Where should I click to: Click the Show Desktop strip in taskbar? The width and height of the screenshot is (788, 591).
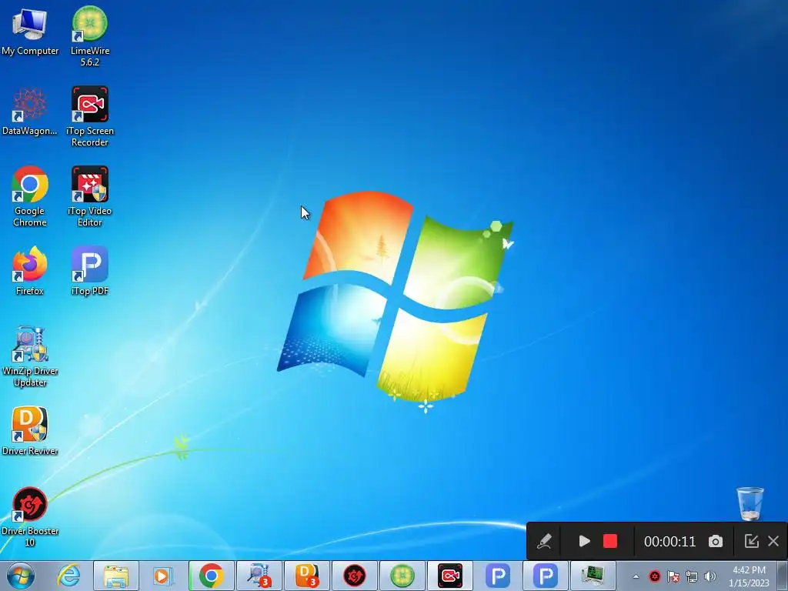pyautogui.click(x=783, y=576)
